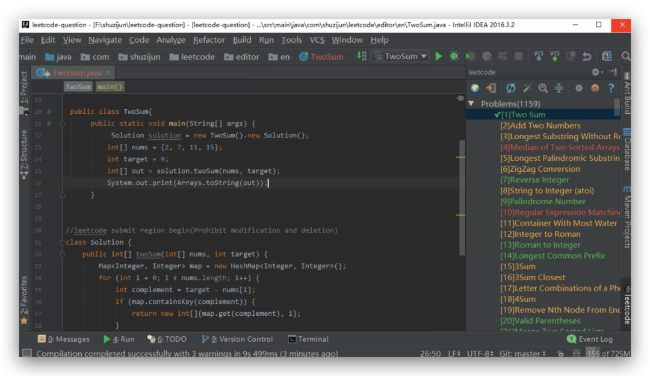
Task: Run TwoSum with coverage
Action: coord(471,56)
